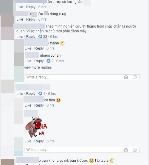Image resolution: width=149 pixels, height=165 pixels.
Task: Like the HA HA sticker comment
Action: point(28,141)
